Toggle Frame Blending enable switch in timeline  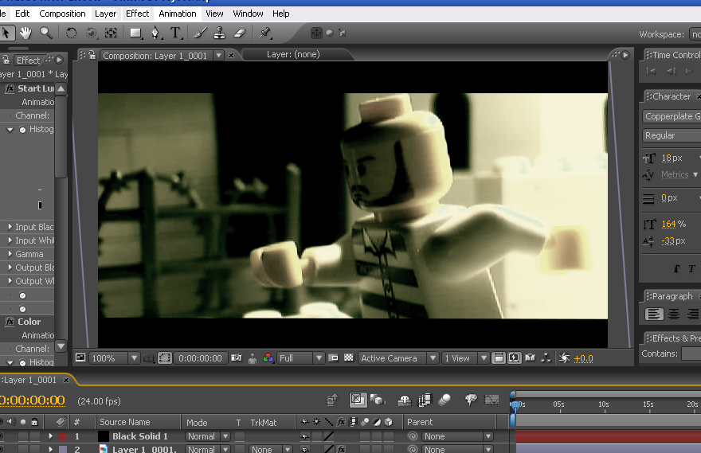pos(425,400)
